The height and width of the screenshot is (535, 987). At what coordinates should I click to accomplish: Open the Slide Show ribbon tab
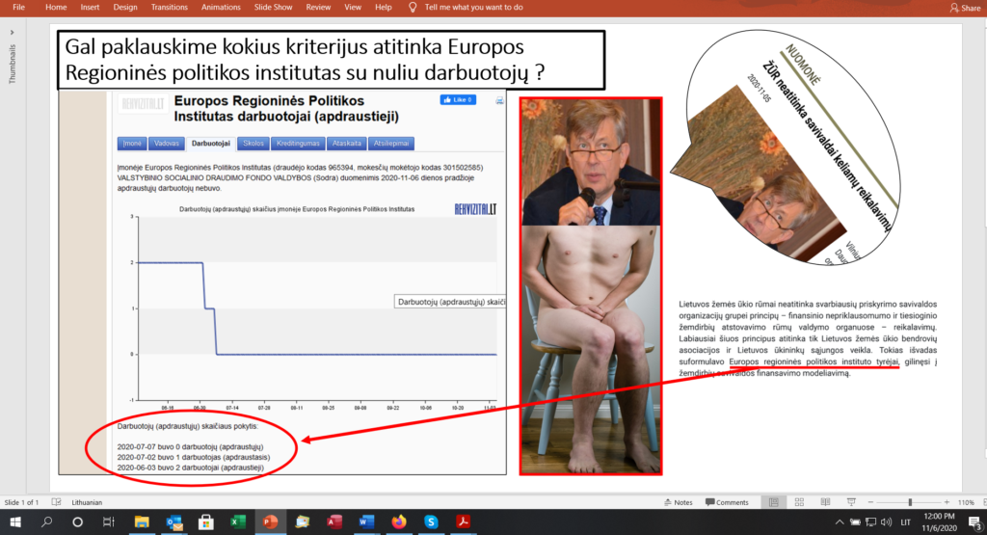tap(273, 7)
